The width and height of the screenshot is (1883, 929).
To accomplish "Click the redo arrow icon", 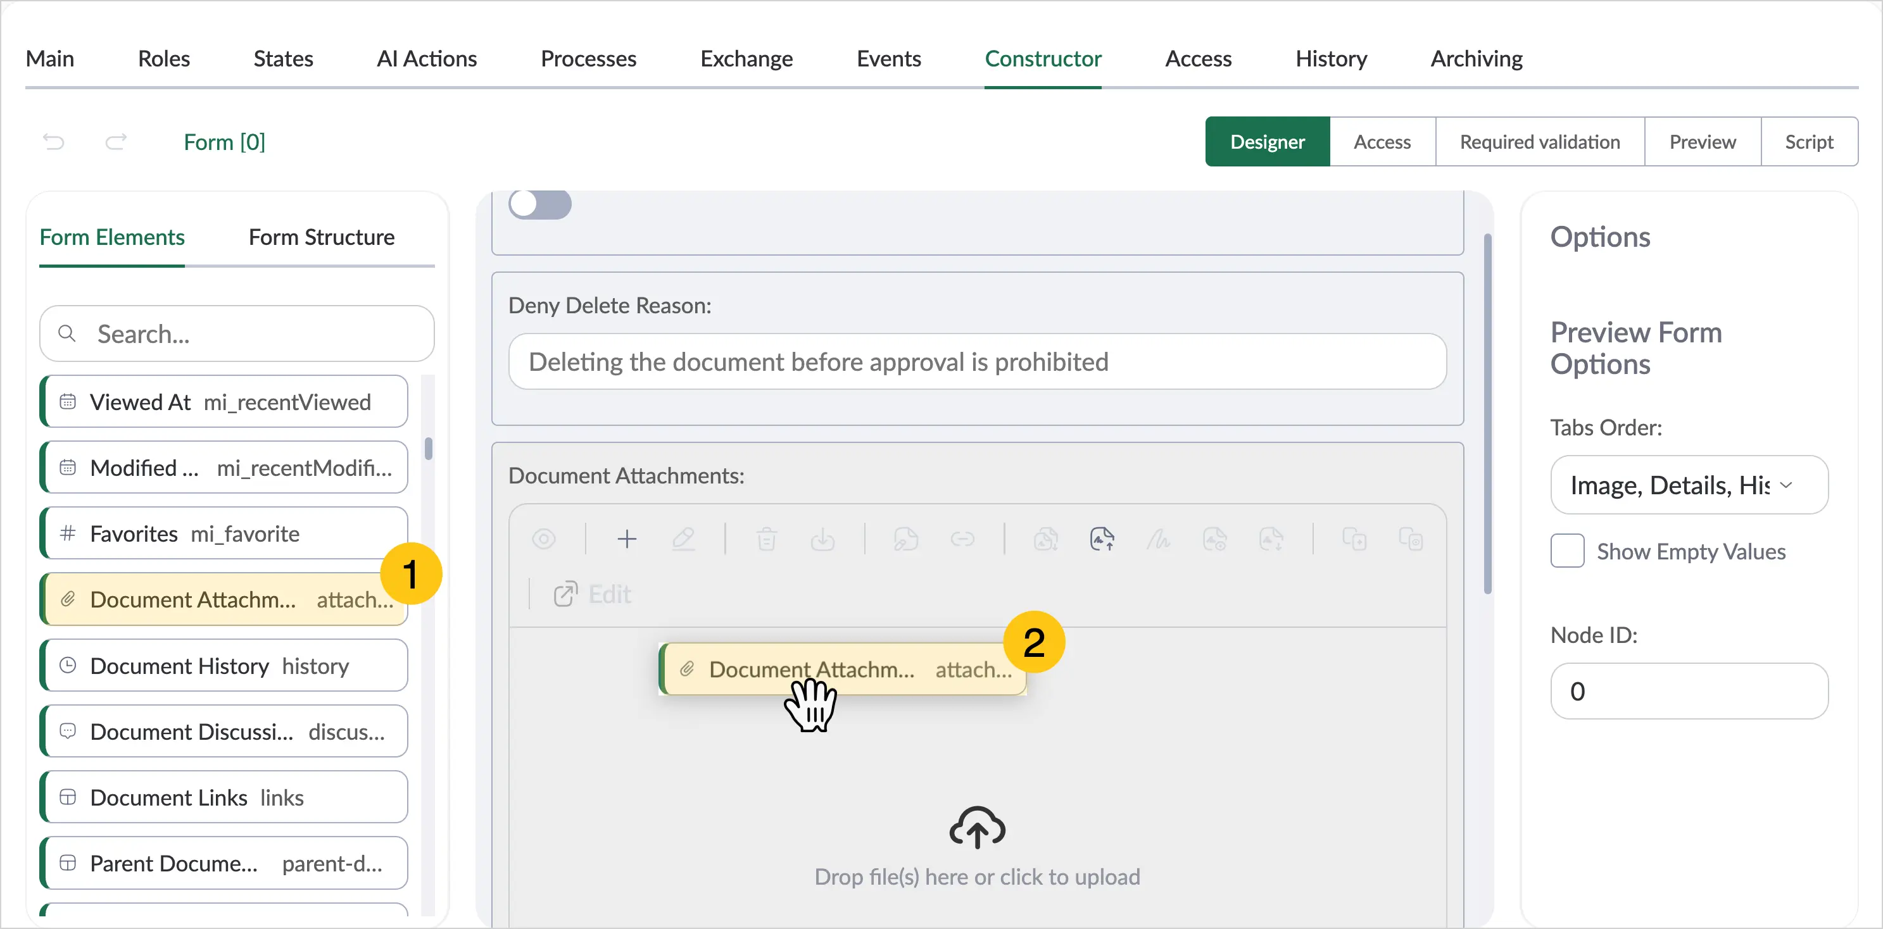I will 117,141.
